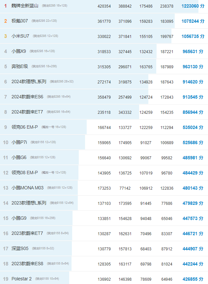Screen dimensions: 208x284
Task: Click the 420354 value in 魏牌全新蓝山 row
Action: coord(104,6)
